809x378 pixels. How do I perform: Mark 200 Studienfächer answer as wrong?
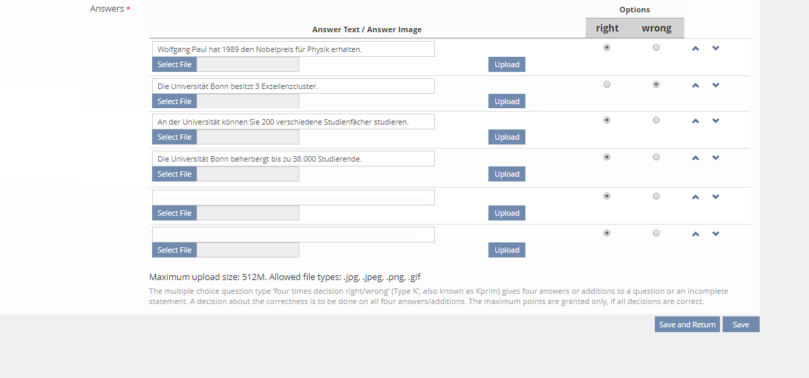[656, 121]
